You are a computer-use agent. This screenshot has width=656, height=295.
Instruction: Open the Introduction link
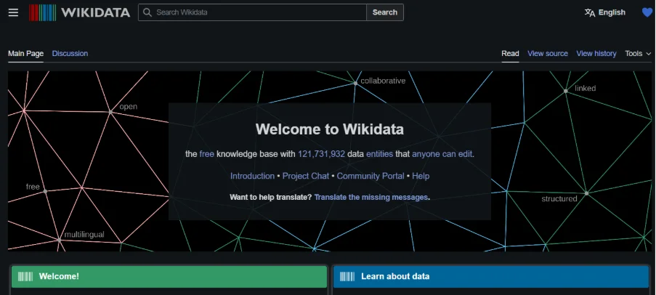point(252,176)
